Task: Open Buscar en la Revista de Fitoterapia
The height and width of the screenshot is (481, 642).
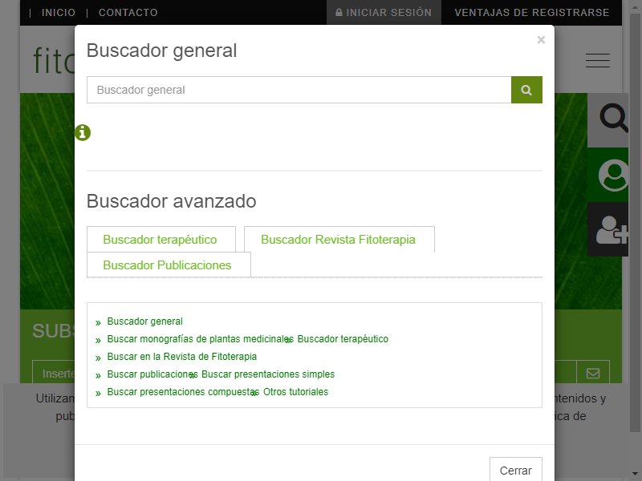Action: click(x=182, y=357)
